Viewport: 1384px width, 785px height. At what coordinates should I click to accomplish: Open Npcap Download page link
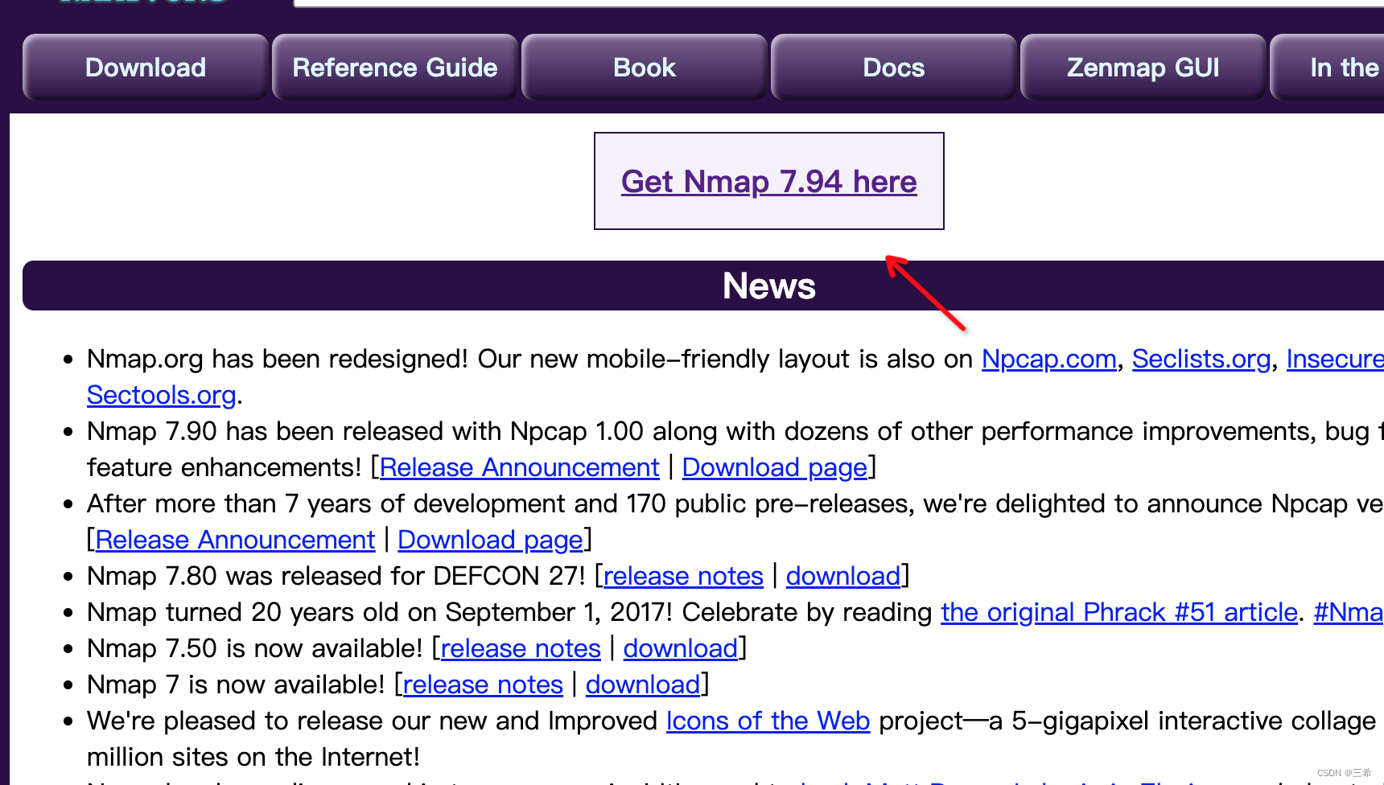click(x=491, y=540)
